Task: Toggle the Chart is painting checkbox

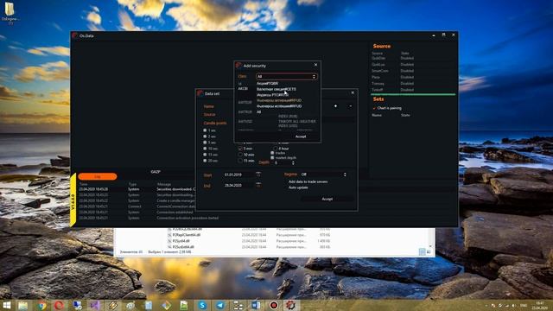Action: click(x=374, y=108)
